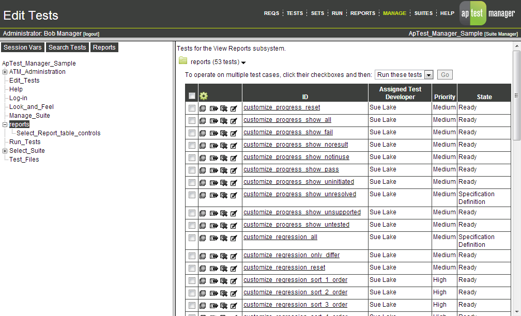Switch to the Search Tests tab
The height and width of the screenshot is (316, 521).
(x=67, y=47)
